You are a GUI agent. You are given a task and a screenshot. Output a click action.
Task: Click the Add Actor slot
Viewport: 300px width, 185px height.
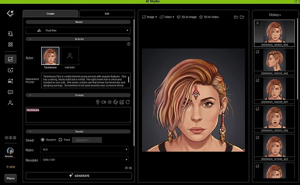tap(70, 56)
